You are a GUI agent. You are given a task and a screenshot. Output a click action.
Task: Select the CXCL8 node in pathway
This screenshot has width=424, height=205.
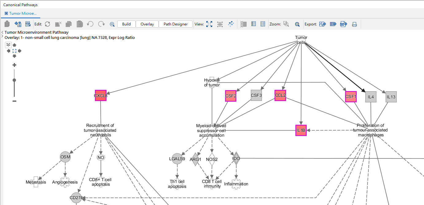tap(101, 96)
